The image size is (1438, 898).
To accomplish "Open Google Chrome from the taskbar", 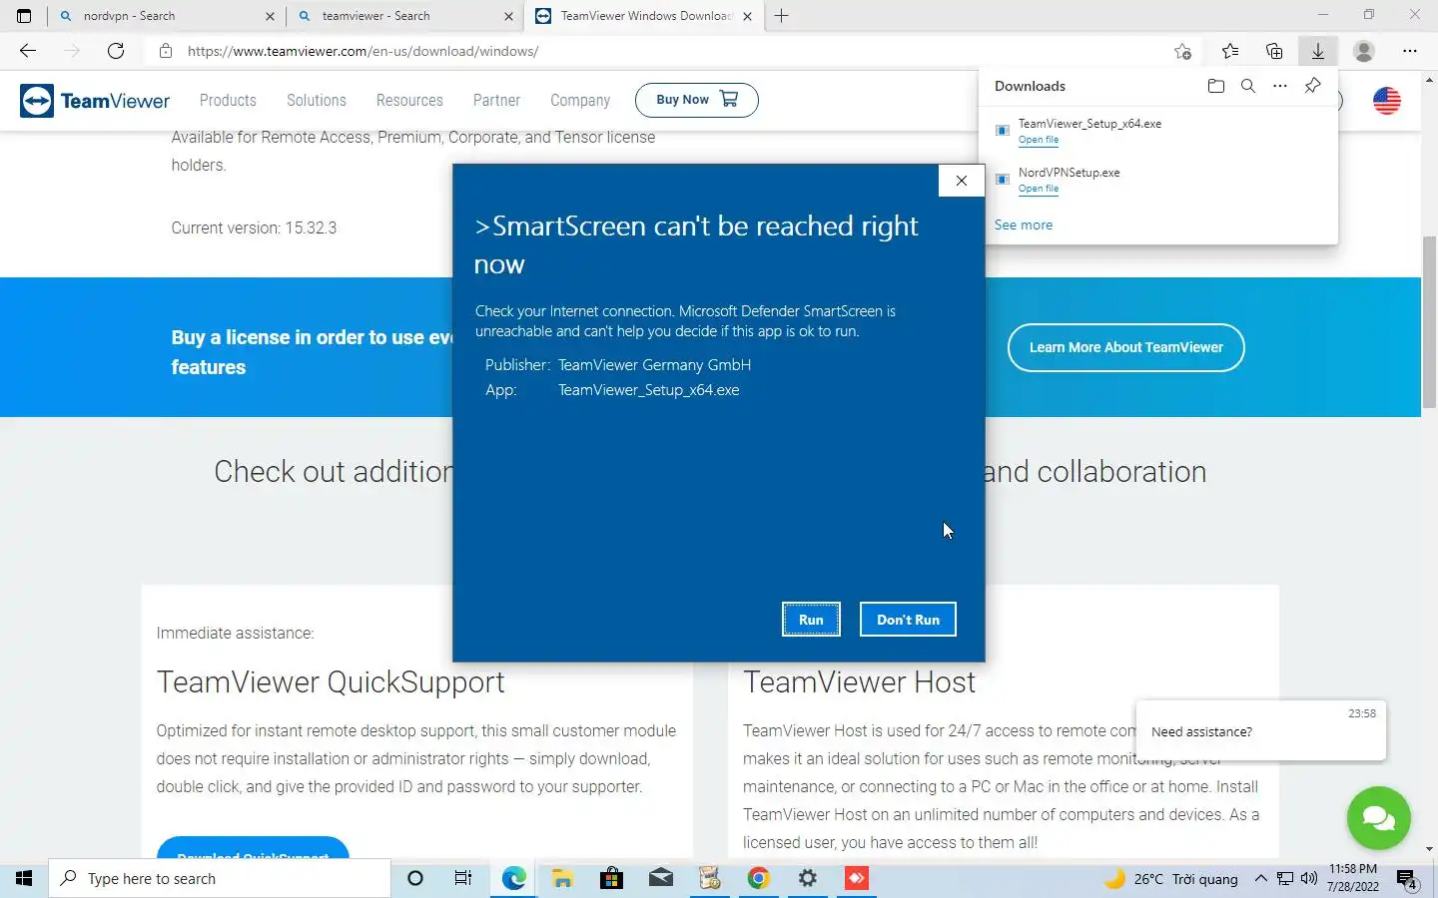I will point(759,878).
